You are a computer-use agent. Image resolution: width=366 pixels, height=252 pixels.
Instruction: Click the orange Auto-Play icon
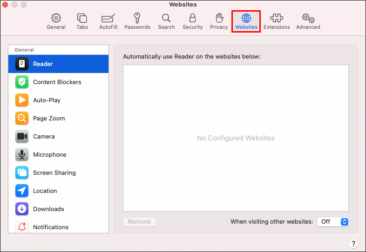click(x=22, y=100)
